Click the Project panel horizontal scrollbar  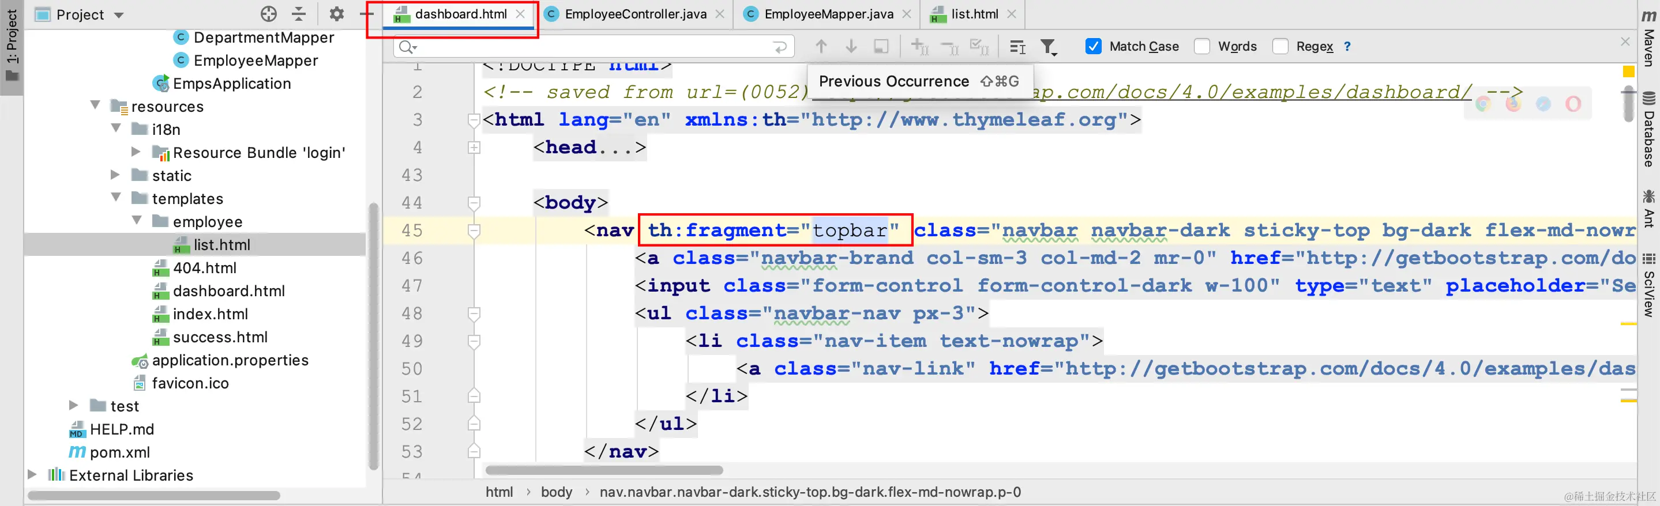click(153, 495)
